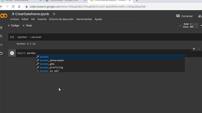Open the share people icon
The height and width of the screenshot is (113, 202).
200,16
